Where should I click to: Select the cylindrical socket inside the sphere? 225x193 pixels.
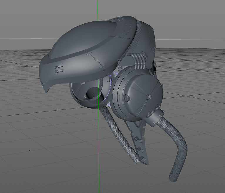95,95
